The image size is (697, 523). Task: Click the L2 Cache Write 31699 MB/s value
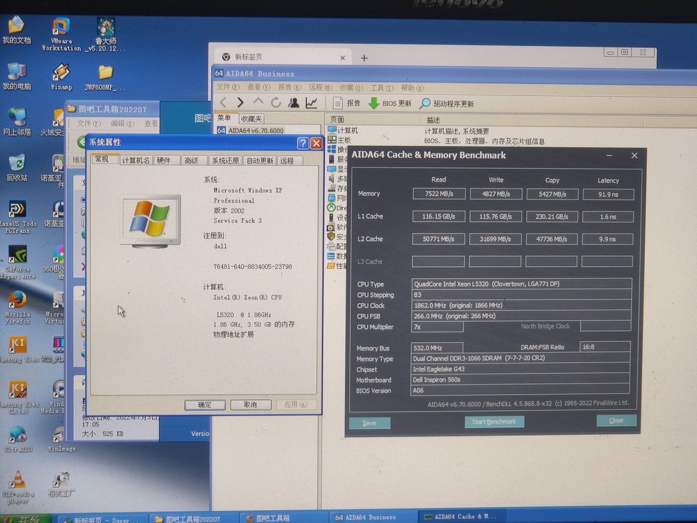tap(495, 239)
